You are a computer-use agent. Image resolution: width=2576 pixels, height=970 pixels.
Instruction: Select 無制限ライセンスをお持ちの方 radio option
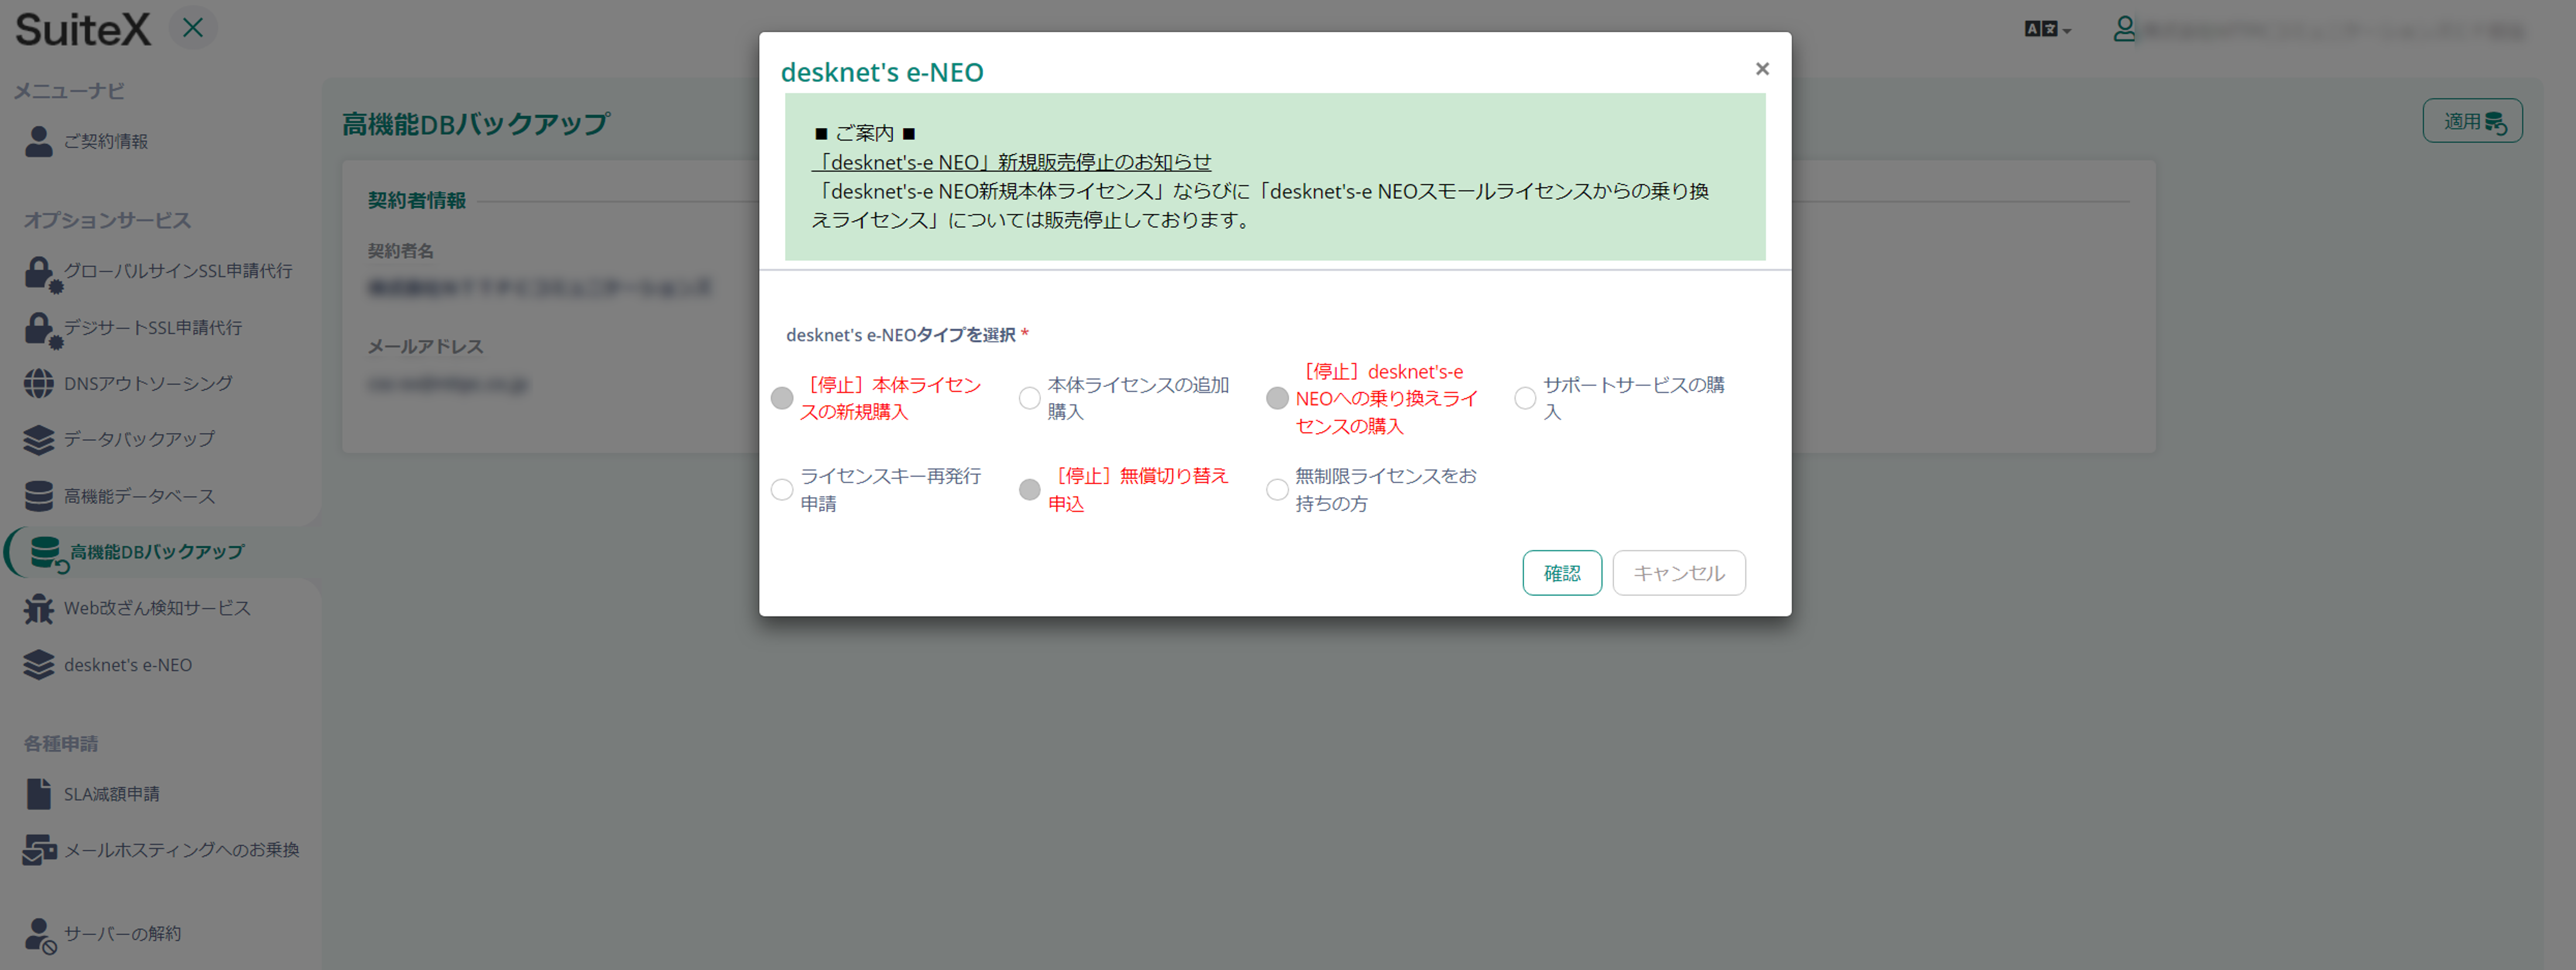1277,490
